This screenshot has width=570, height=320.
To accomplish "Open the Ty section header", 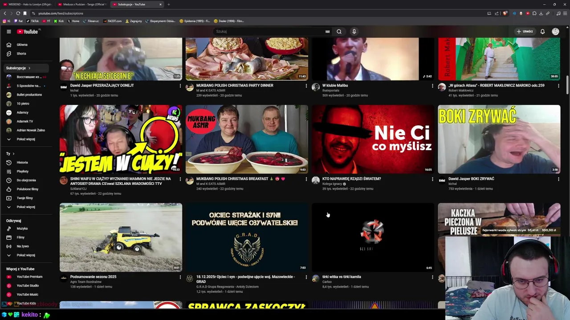I will point(10,153).
